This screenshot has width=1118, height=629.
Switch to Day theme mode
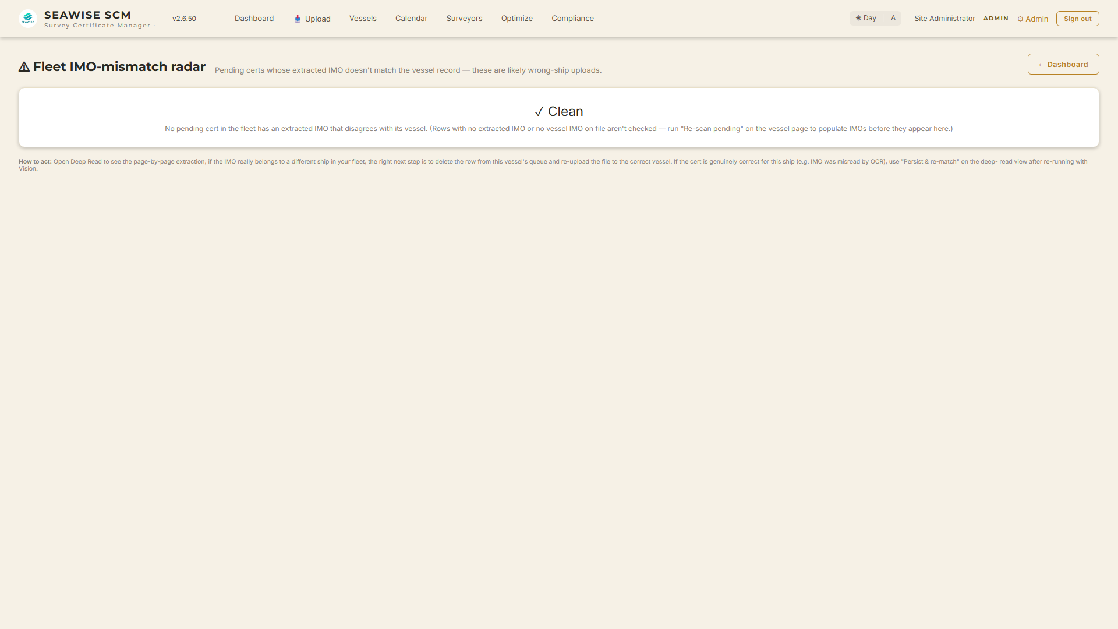866,18
